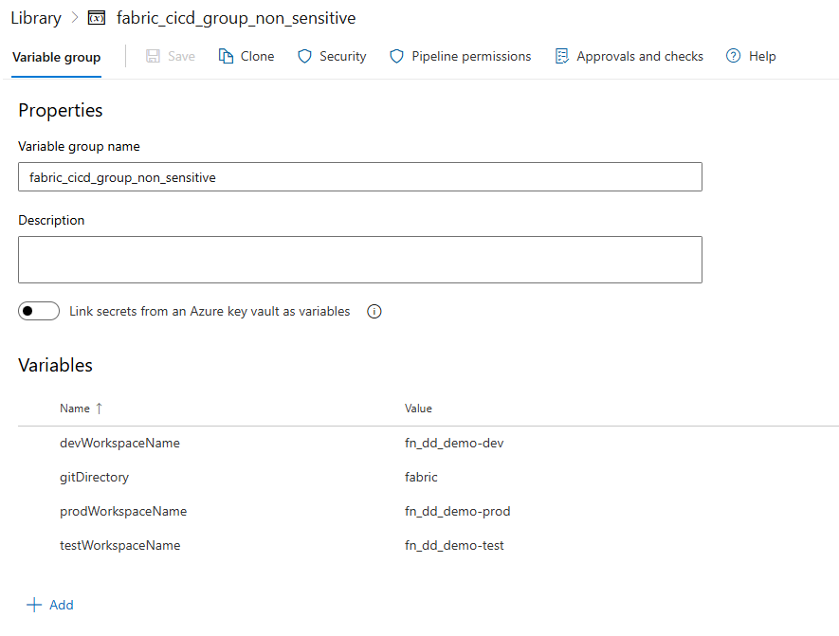The image size is (839, 636).
Task: Click the breadcrumb chevron separator
Action: pyautogui.click(x=75, y=18)
